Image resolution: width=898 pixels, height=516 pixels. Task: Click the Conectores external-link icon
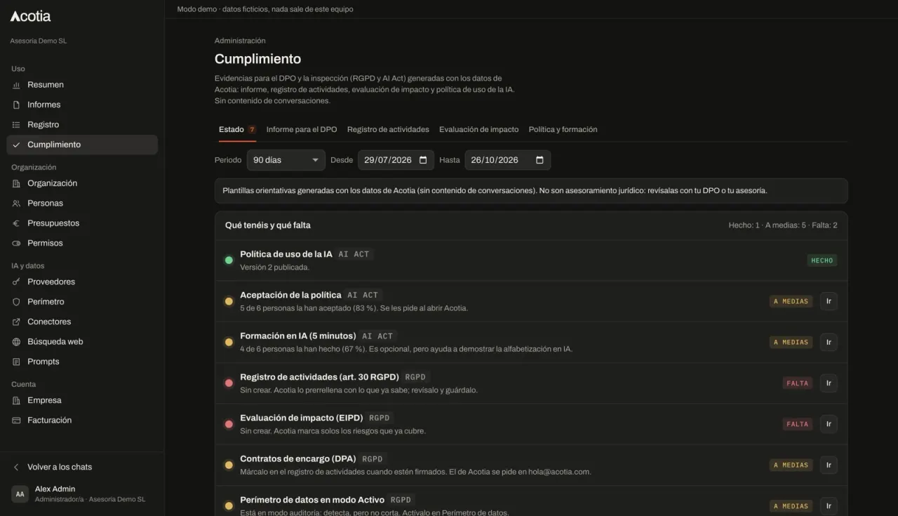(x=16, y=322)
